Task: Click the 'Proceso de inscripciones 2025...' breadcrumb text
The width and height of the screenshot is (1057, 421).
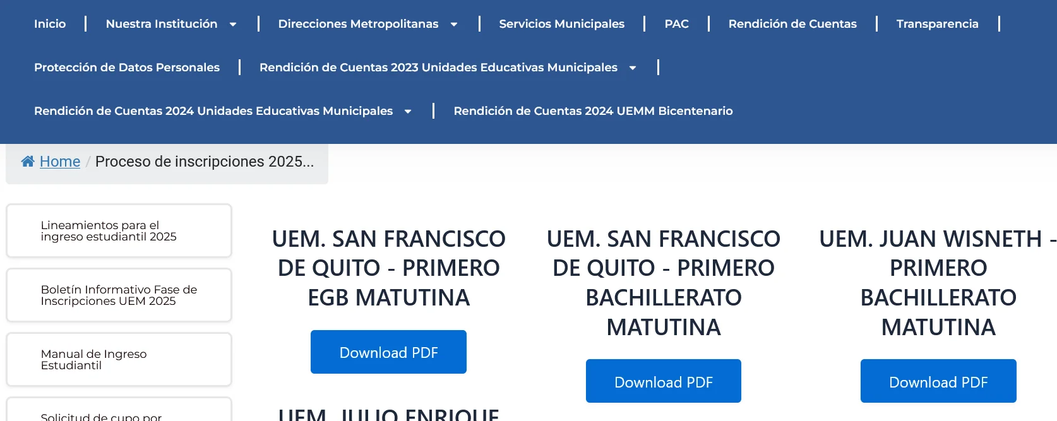Action: pos(205,162)
